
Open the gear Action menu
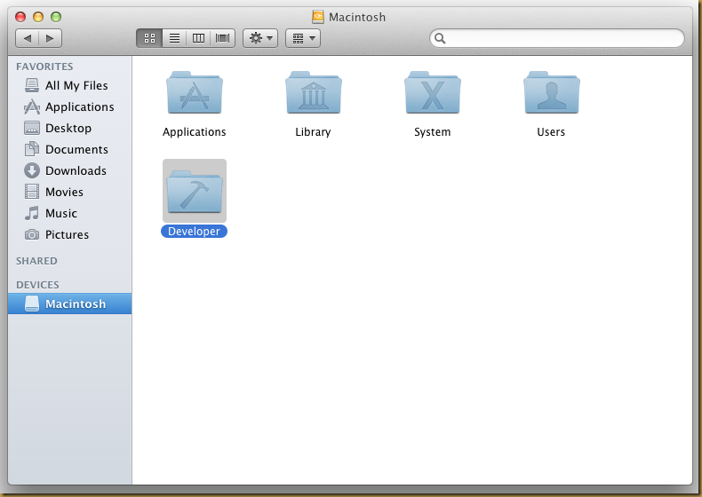point(260,38)
